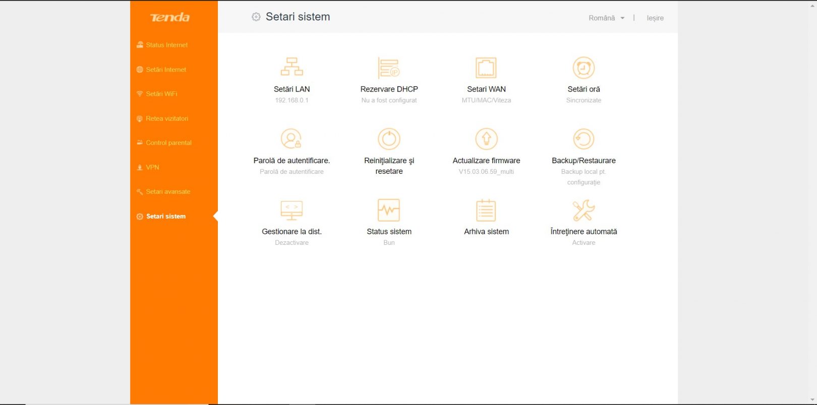This screenshot has height=405, width=817.
Task: Go to Setări WiFi menu item
Action: (x=161, y=94)
